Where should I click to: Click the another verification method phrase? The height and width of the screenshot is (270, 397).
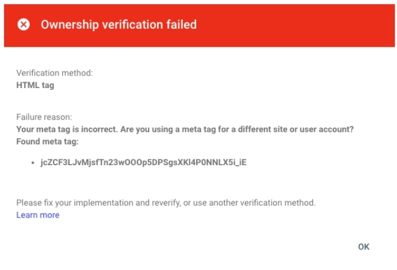262,203
